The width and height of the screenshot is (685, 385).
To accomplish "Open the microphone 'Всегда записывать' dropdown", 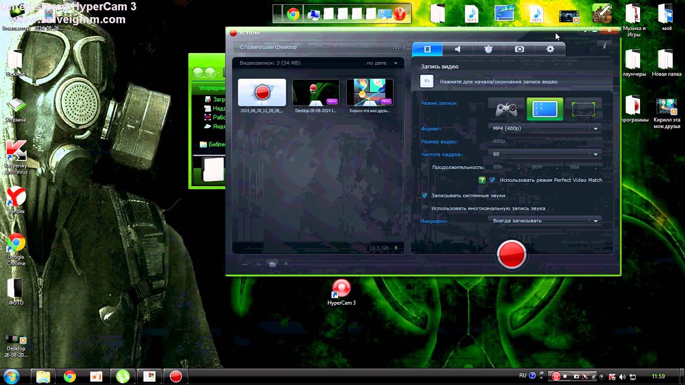I will click(x=545, y=221).
